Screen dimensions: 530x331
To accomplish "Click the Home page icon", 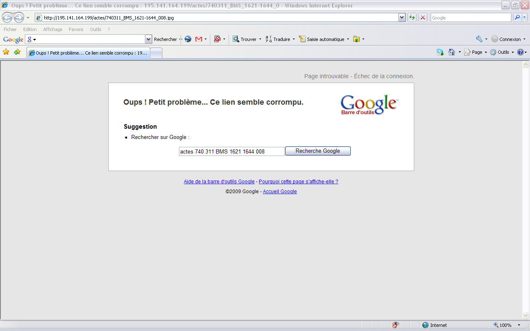I will tap(452, 52).
